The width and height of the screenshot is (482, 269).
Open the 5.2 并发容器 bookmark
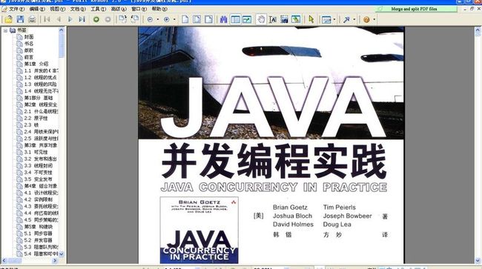click(x=38, y=240)
